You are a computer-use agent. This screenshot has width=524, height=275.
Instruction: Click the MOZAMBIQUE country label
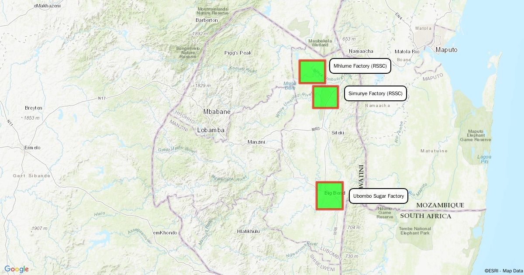coord(440,205)
